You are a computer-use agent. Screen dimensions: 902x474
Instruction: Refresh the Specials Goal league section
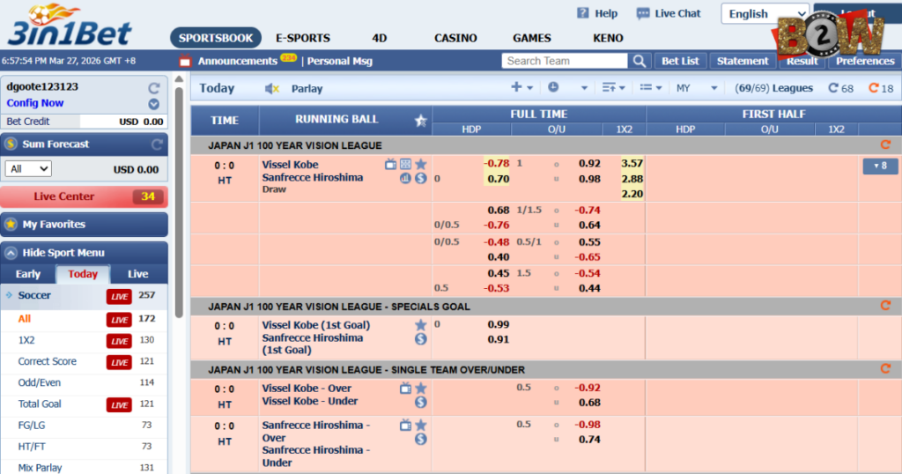885,306
